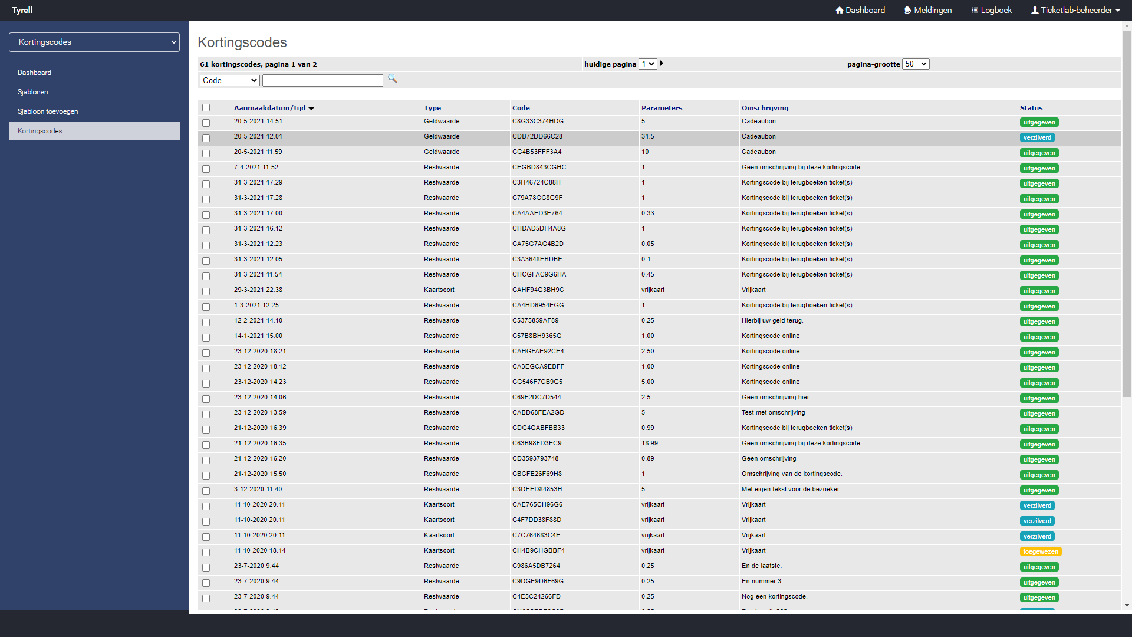Click verzilverd badge for C4F7DD38F88D
1132x637 pixels.
(1037, 521)
